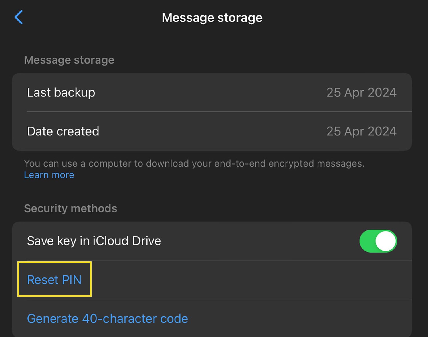
Task: Tap the Last backup label
Action: (x=61, y=92)
